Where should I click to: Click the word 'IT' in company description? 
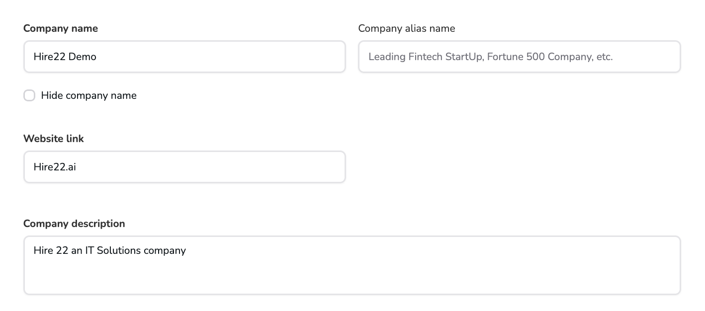(x=90, y=250)
